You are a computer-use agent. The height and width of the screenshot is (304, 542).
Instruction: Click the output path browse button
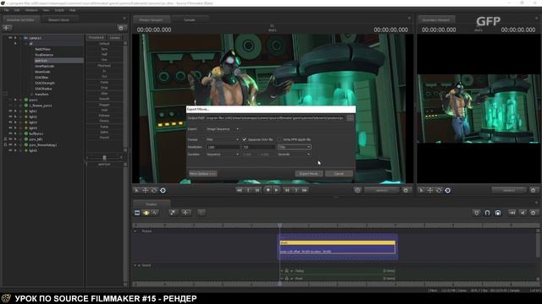click(x=350, y=118)
